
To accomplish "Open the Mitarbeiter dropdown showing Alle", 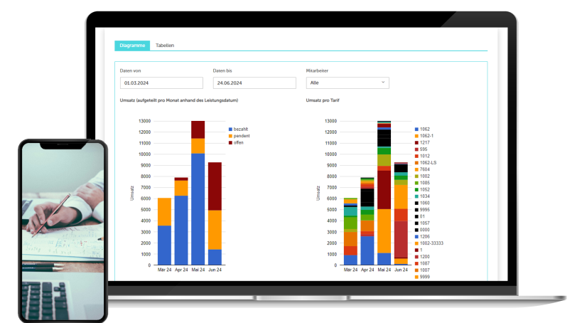I will (x=347, y=83).
